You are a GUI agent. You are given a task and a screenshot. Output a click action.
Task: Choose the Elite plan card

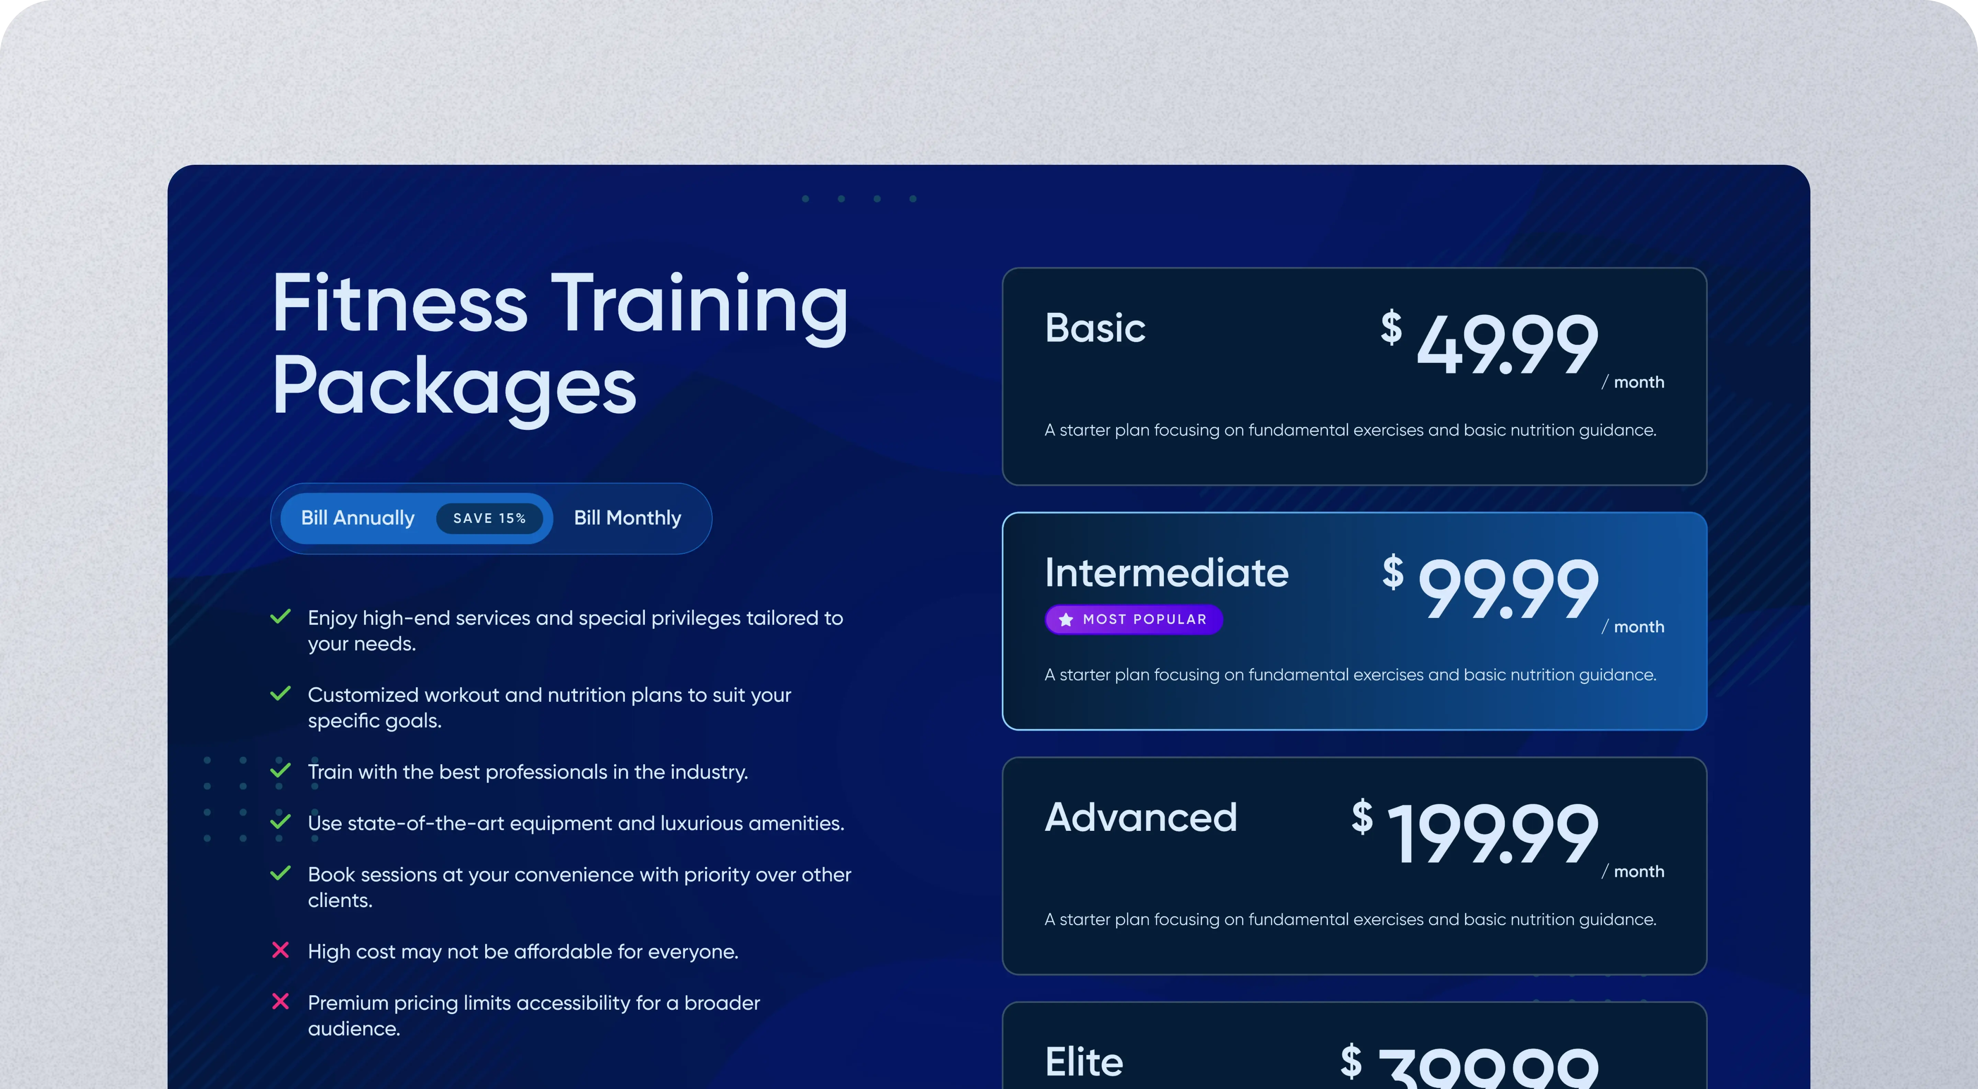pos(1354,1045)
